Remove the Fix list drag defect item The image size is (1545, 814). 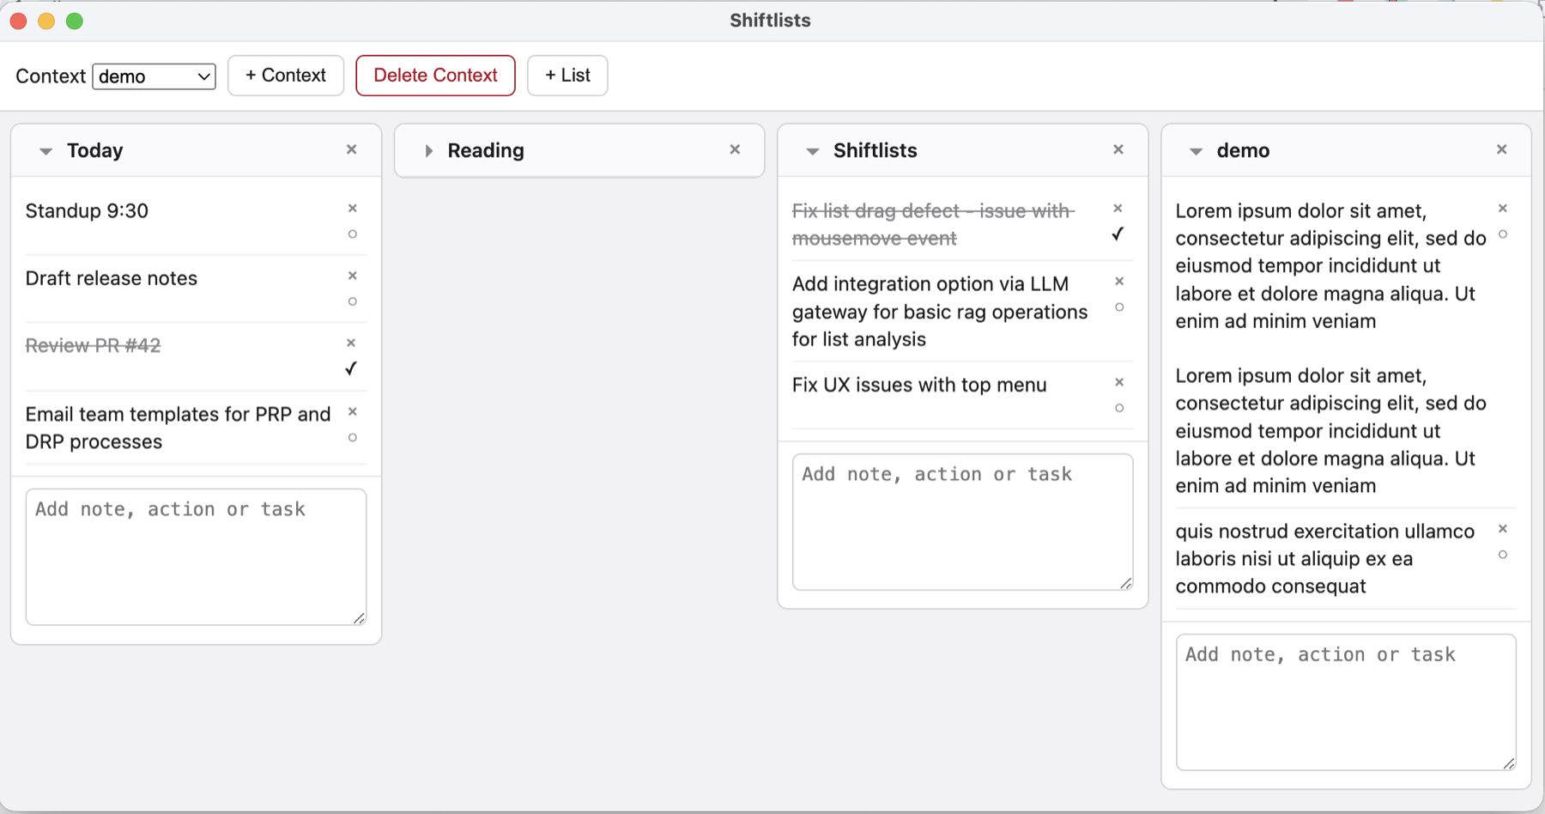pyautogui.click(x=1118, y=209)
